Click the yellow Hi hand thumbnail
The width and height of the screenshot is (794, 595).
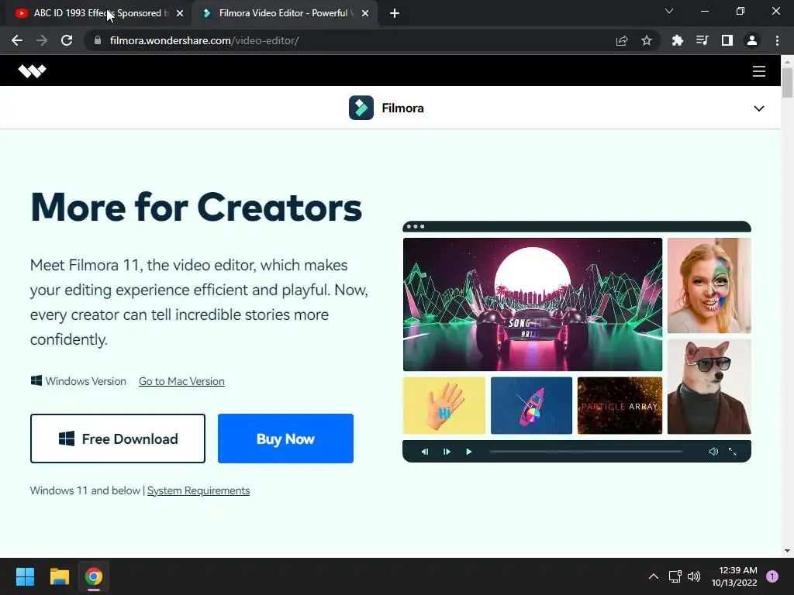pos(444,405)
